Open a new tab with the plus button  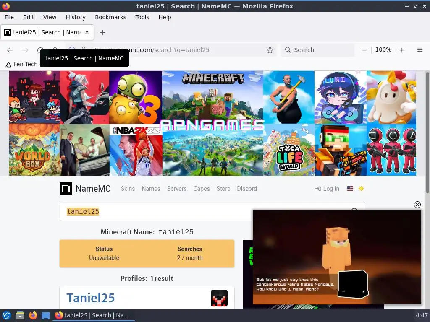[102, 33]
